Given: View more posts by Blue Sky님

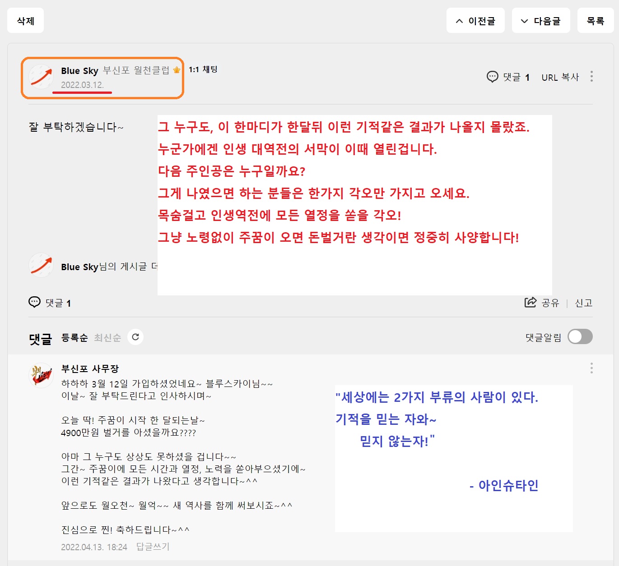Looking at the screenshot, I should 109,267.
